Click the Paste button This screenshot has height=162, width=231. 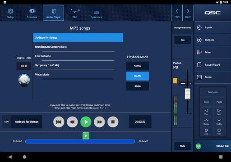(x=219, y=102)
